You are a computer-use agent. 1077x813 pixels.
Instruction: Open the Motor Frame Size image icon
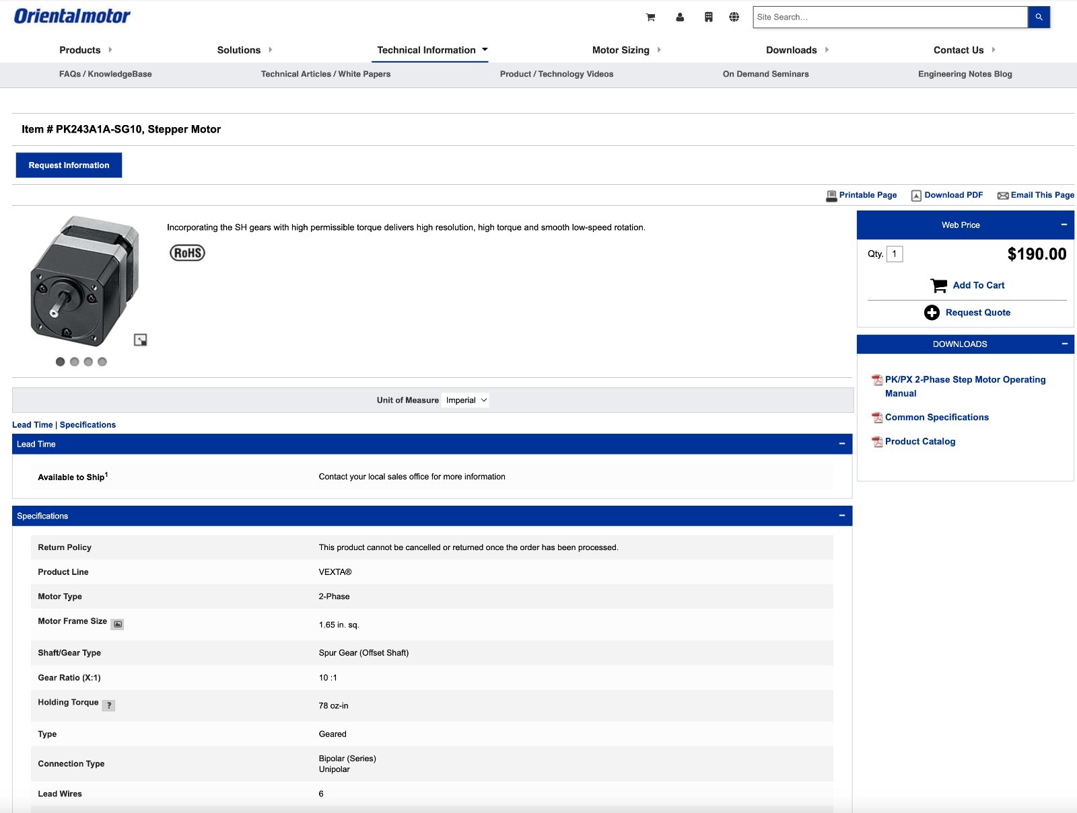point(117,624)
